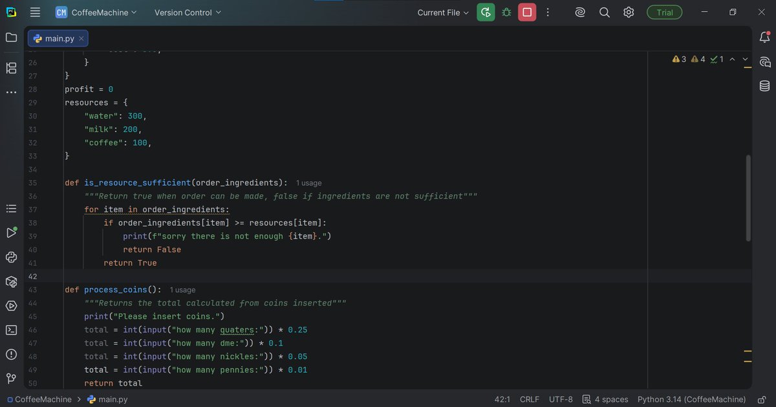
Task: Click 'return True' on line 41
Action: click(x=130, y=263)
